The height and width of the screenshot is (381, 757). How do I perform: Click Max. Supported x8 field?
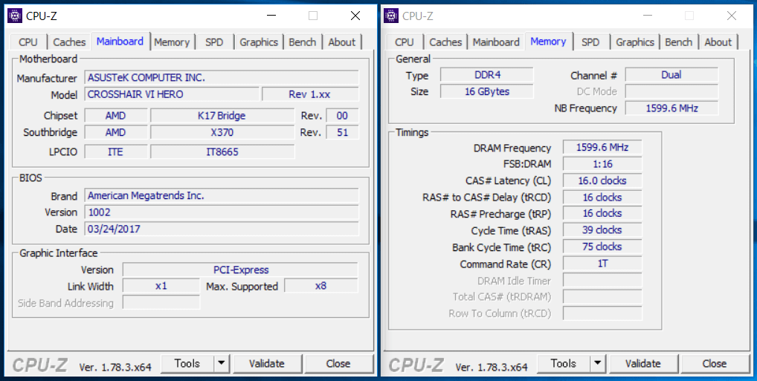point(321,285)
